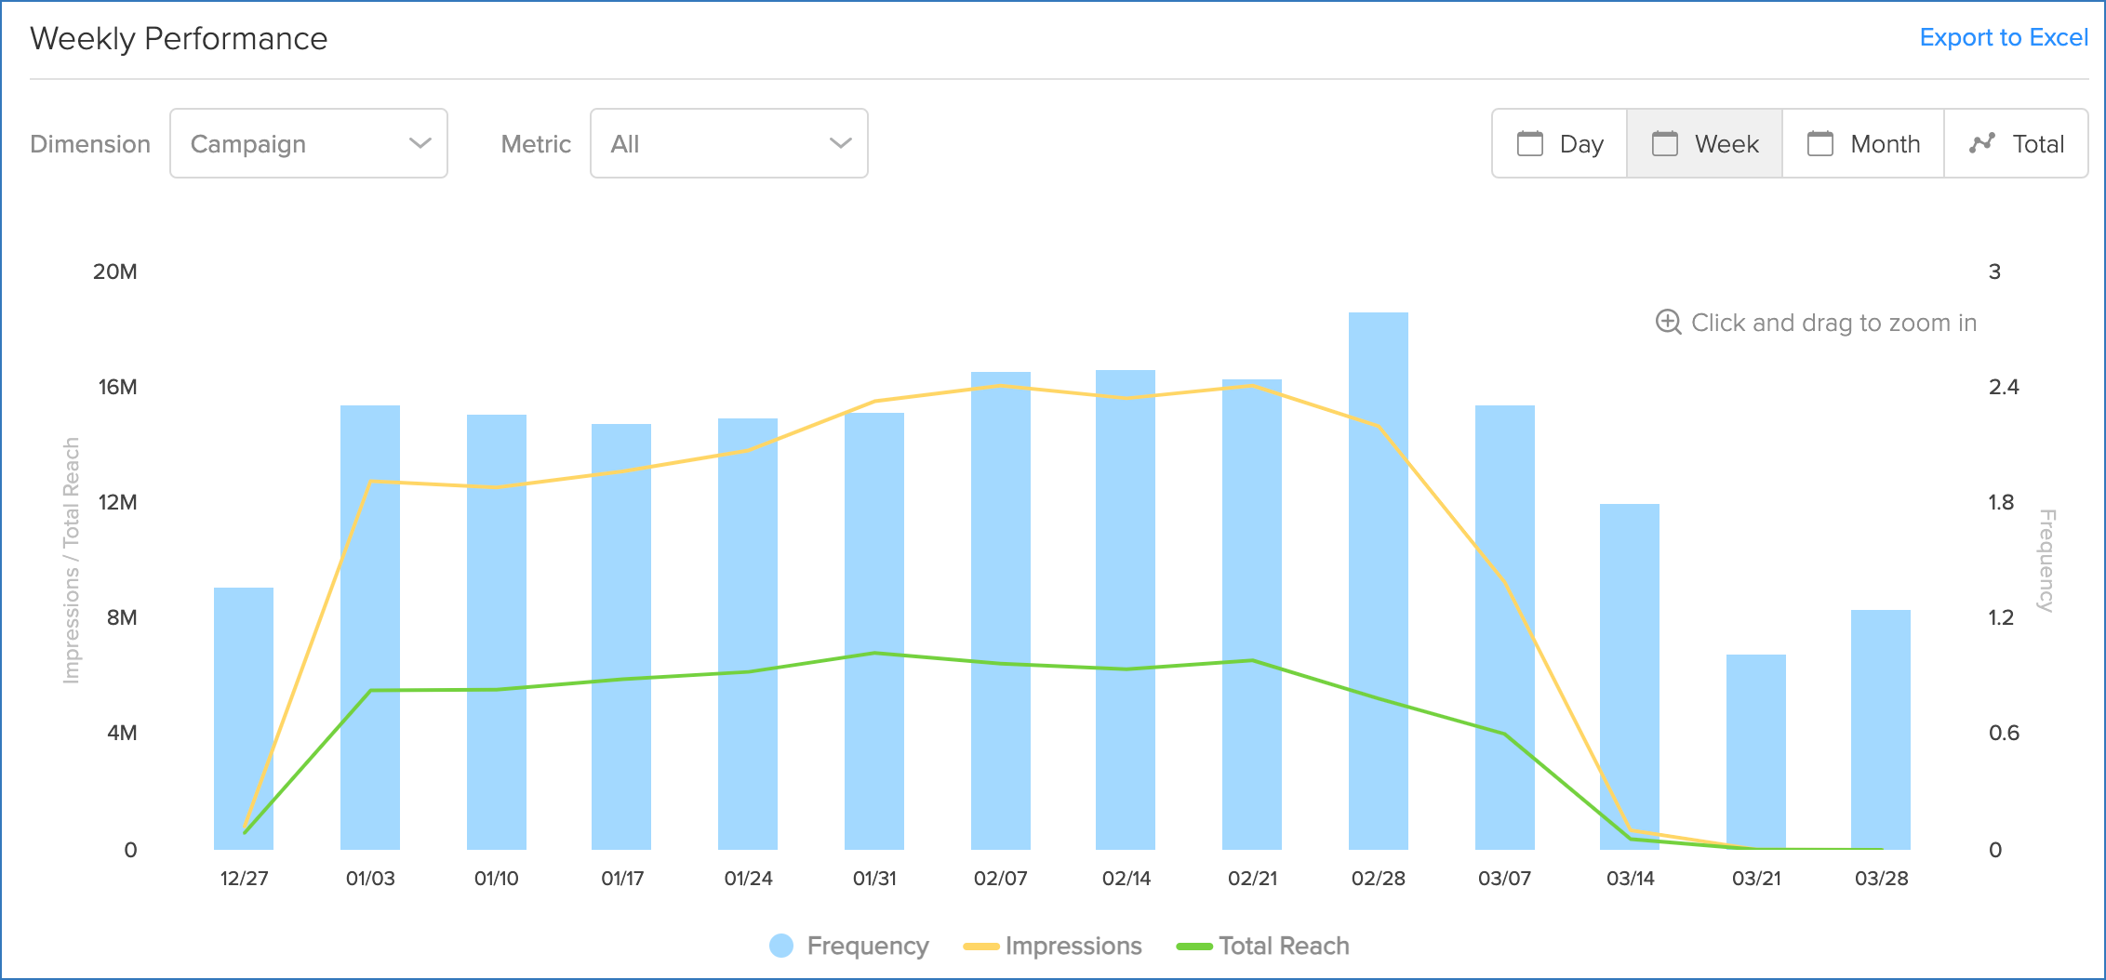The height and width of the screenshot is (980, 2106).
Task: Expand the Campaign selector chevron
Action: coord(420,143)
